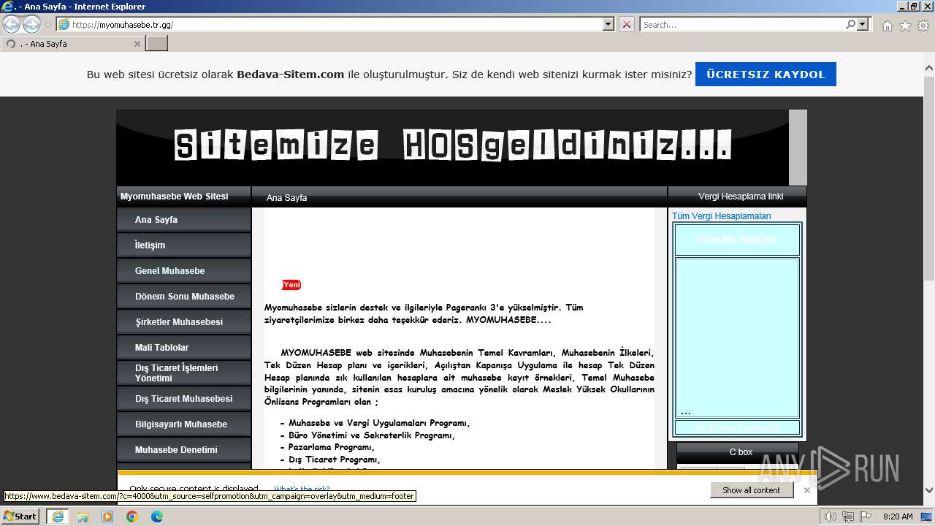Click the red Yeni badge
The width and height of the screenshot is (935, 526).
(x=291, y=285)
